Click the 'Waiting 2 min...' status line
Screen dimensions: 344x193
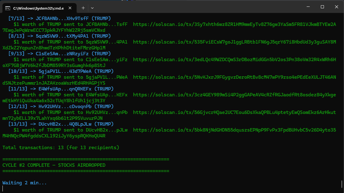point(25,183)
